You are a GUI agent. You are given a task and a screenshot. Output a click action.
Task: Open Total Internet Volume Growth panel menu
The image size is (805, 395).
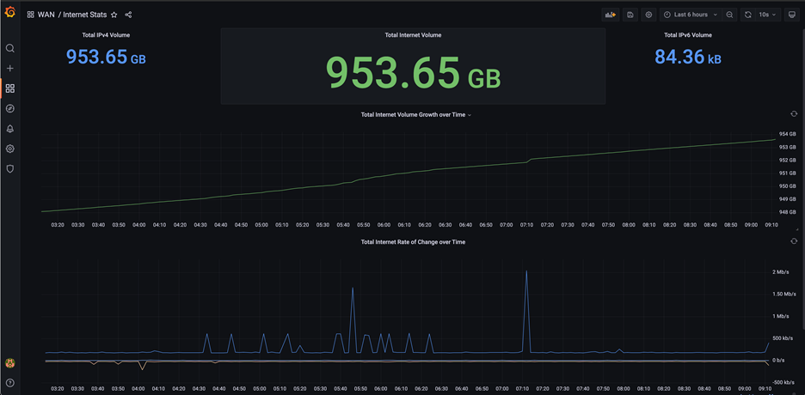[x=415, y=114]
